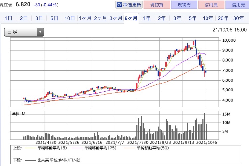Click the 15M volume axis label

point(226,114)
